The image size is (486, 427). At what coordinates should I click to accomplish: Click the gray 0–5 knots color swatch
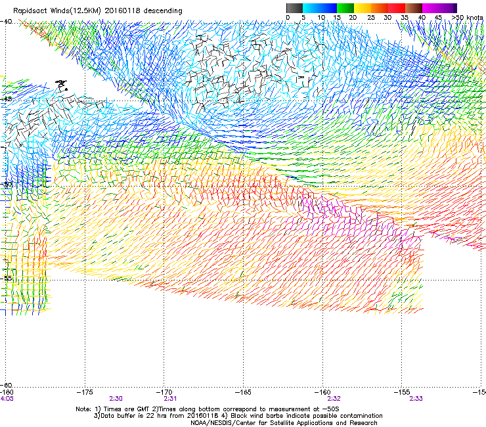[x=294, y=8]
